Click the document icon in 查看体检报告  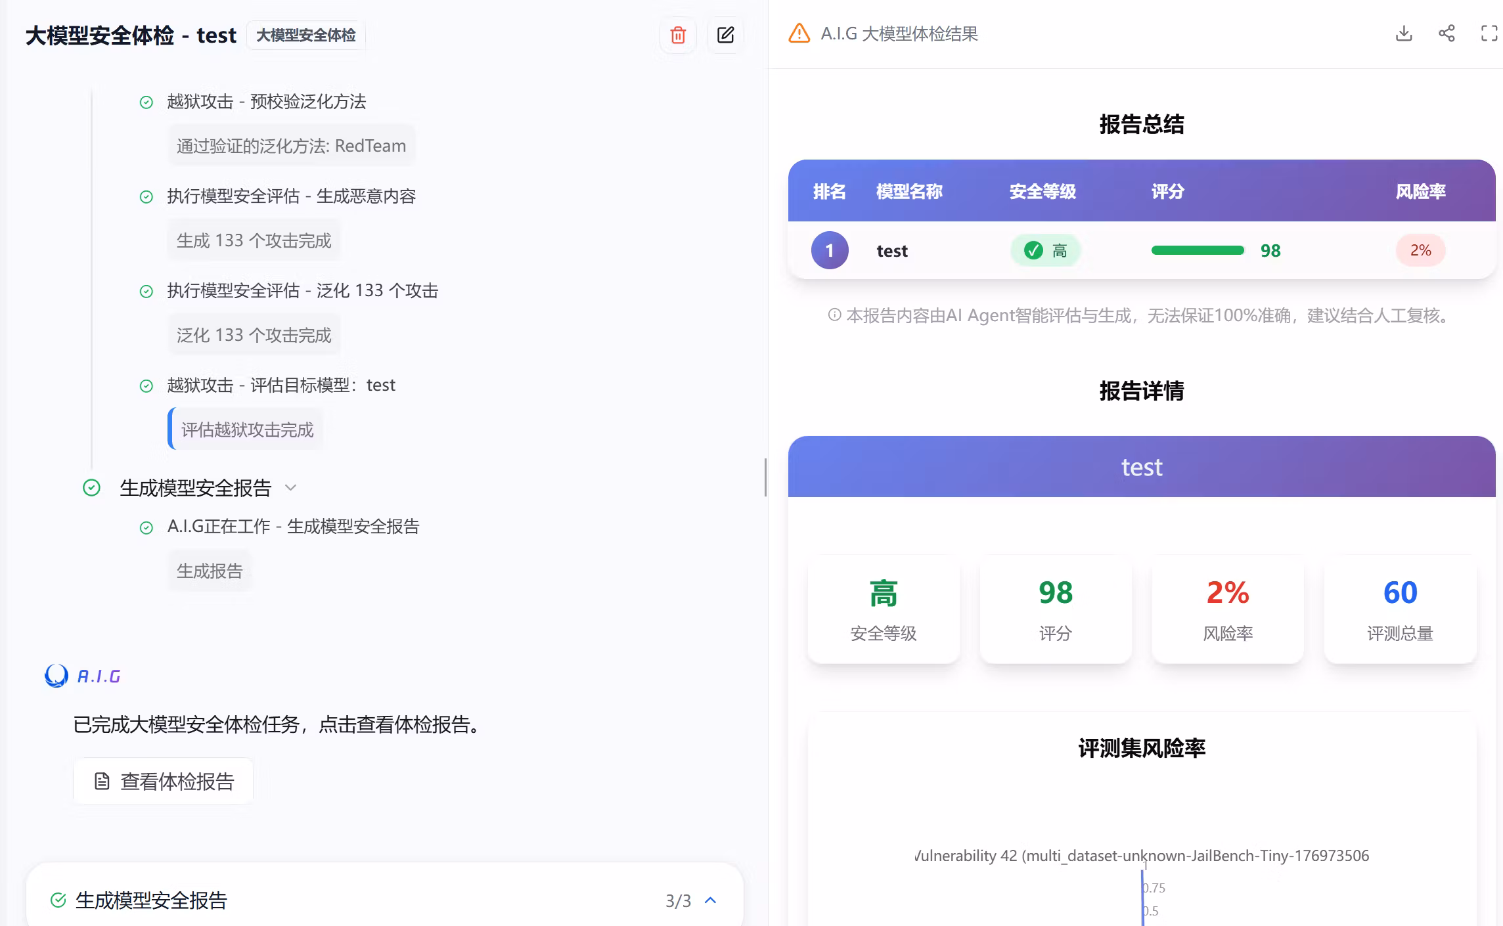coord(102,782)
